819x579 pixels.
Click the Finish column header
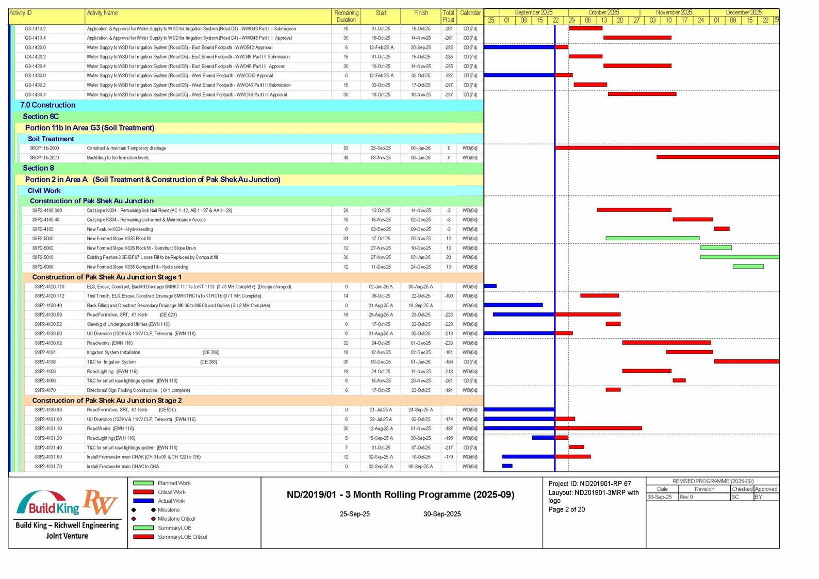pyautogui.click(x=421, y=13)
